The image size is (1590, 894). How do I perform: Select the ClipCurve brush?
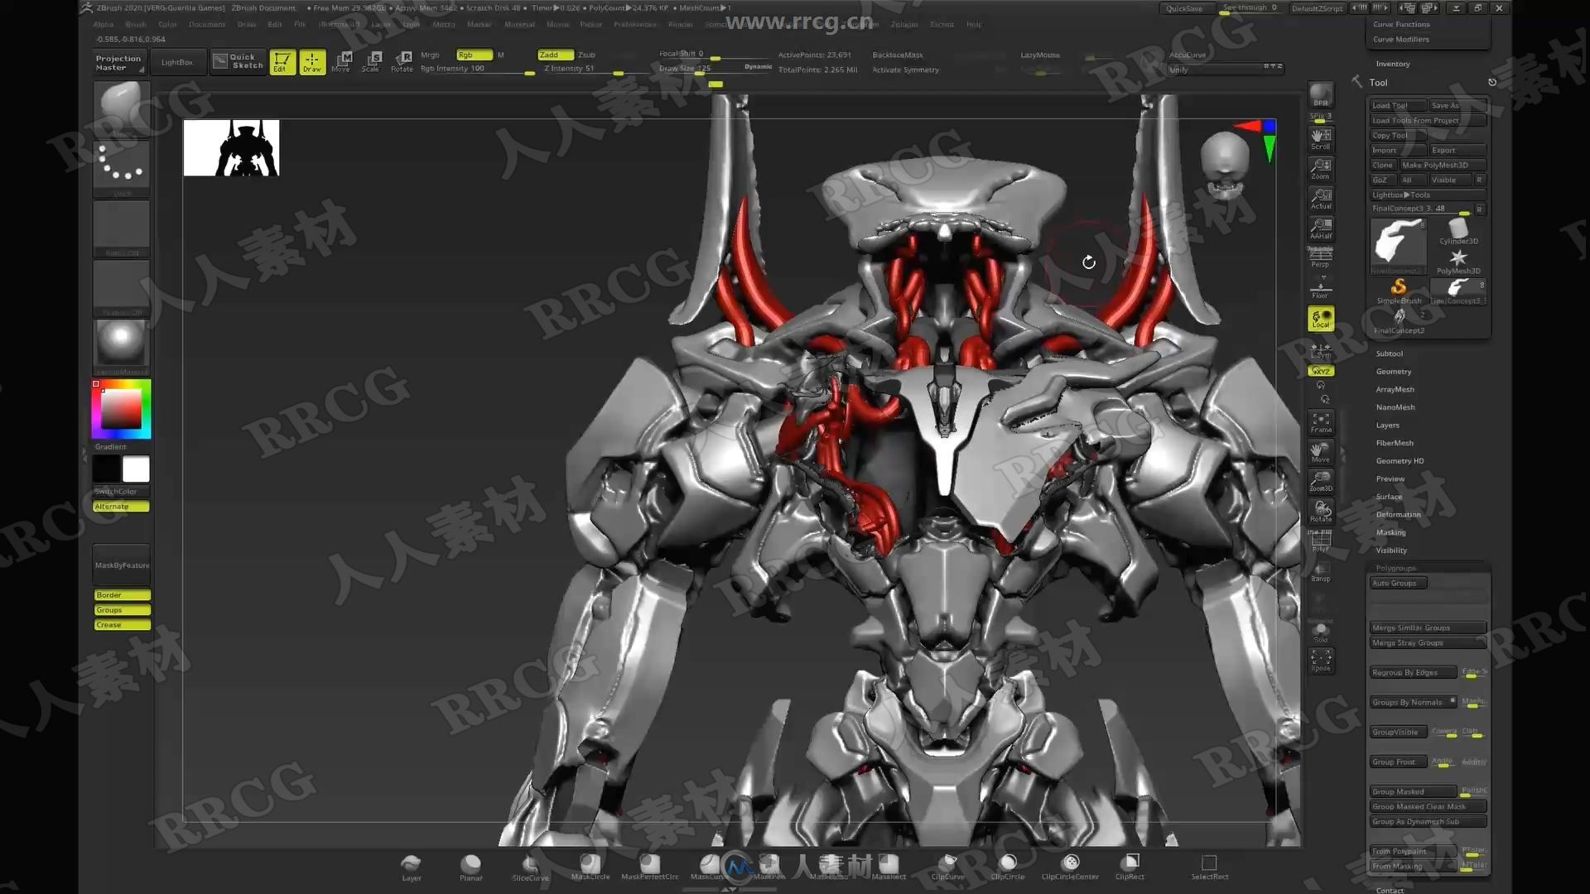pos(947,867)
